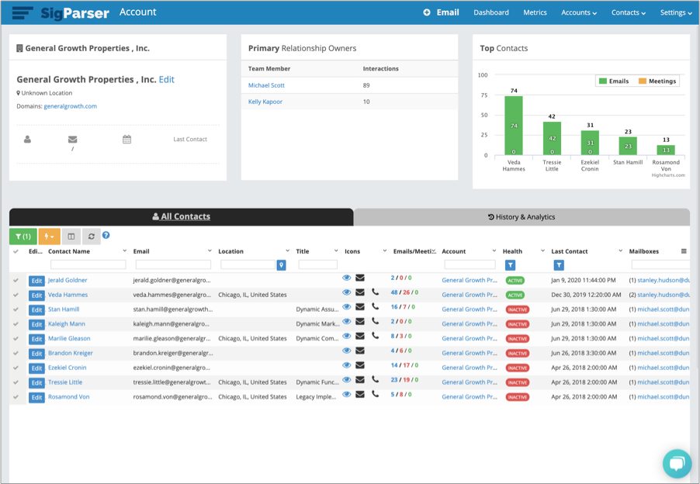
Task: Open Veda Hammes contact link
Action: pos(68,295)
